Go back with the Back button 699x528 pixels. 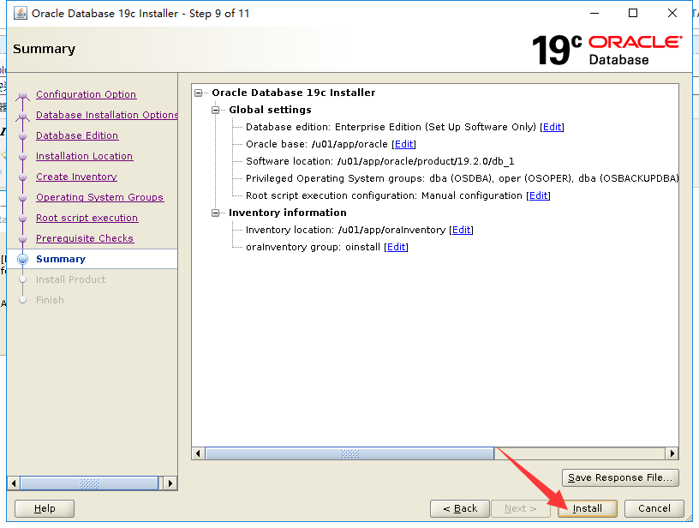[460, 508]
